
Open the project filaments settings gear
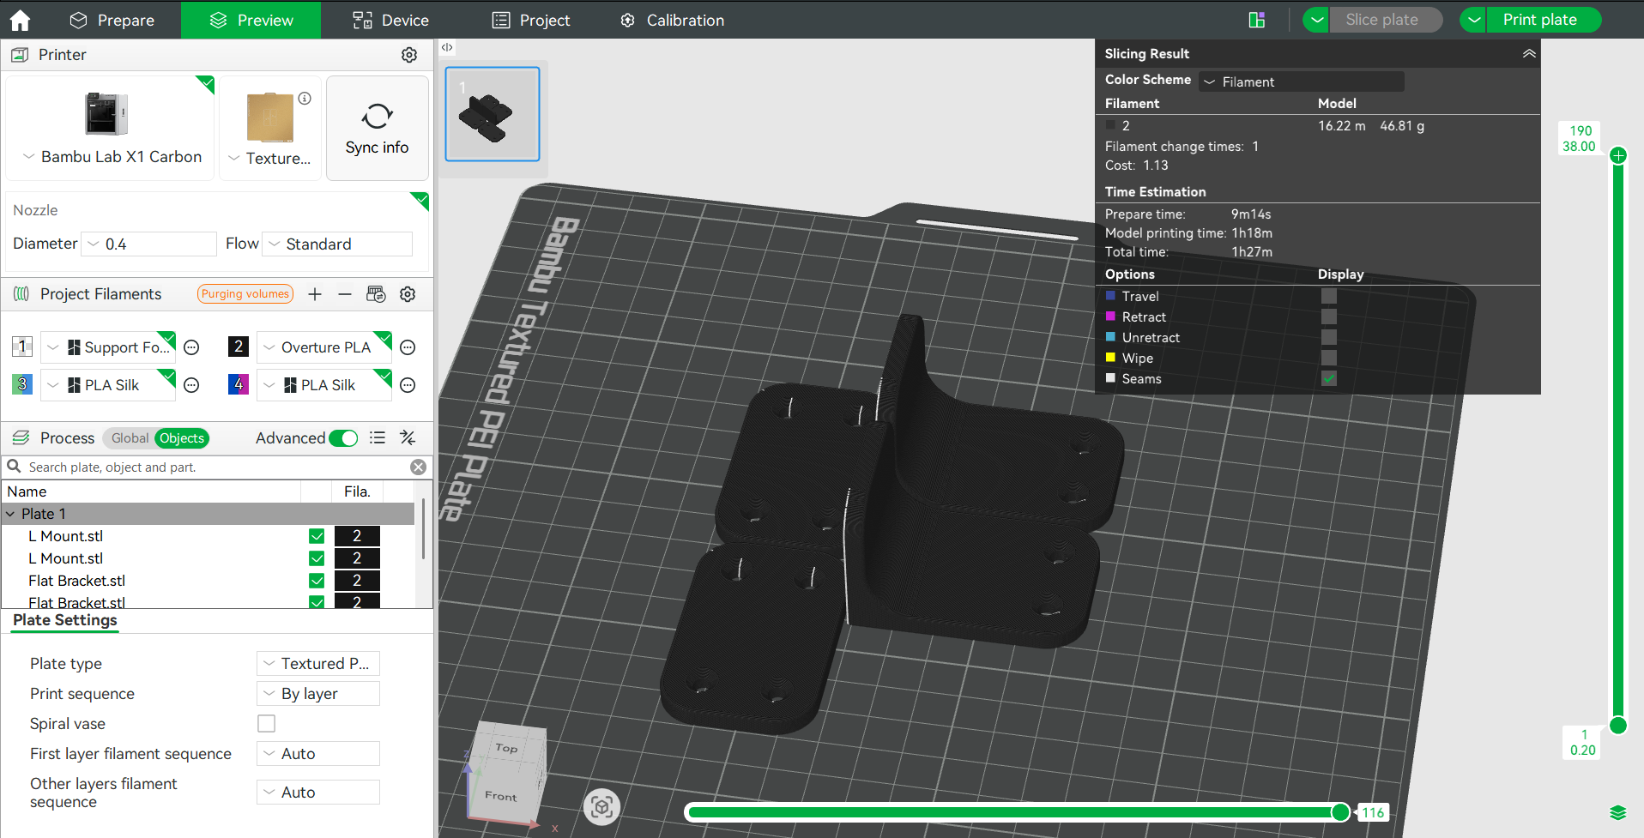[408, 294]
